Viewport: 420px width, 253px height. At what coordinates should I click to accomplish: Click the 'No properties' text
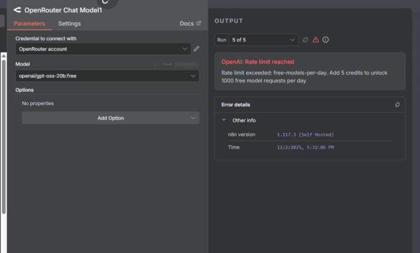[38, 103]
